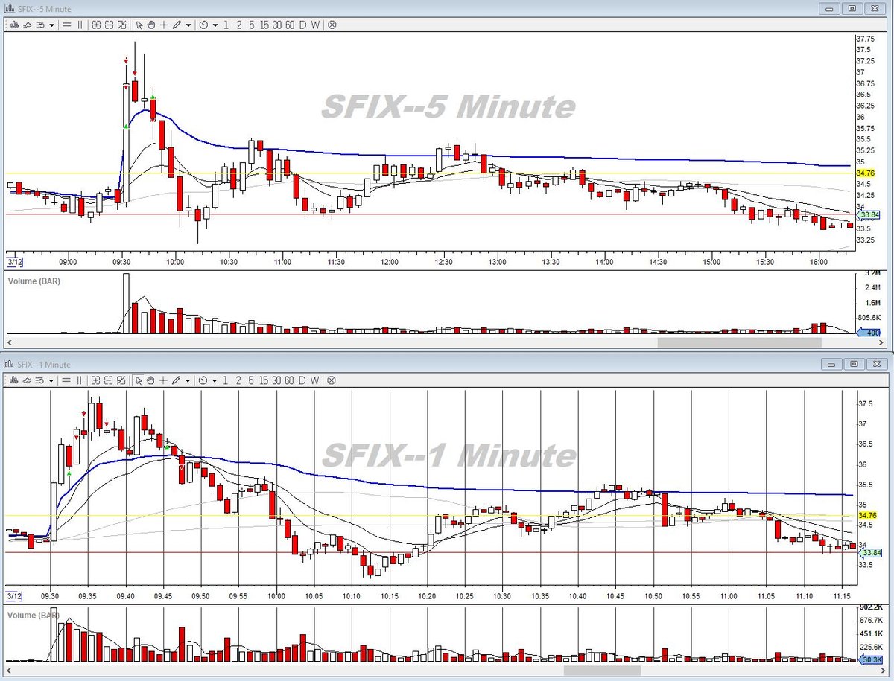Expand the clock interval dropdown in 5 Minute toolbar
The image size is (894, 681).
pos(215,25)
